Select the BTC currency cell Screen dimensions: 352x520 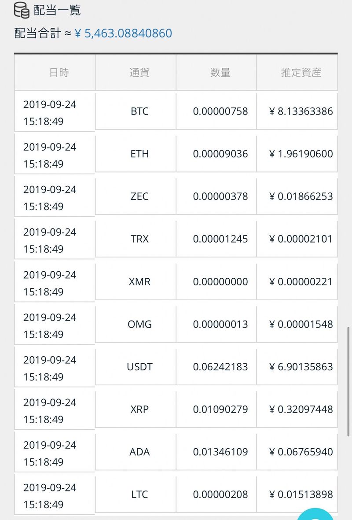pyautogui.click(x=139, y=111)
